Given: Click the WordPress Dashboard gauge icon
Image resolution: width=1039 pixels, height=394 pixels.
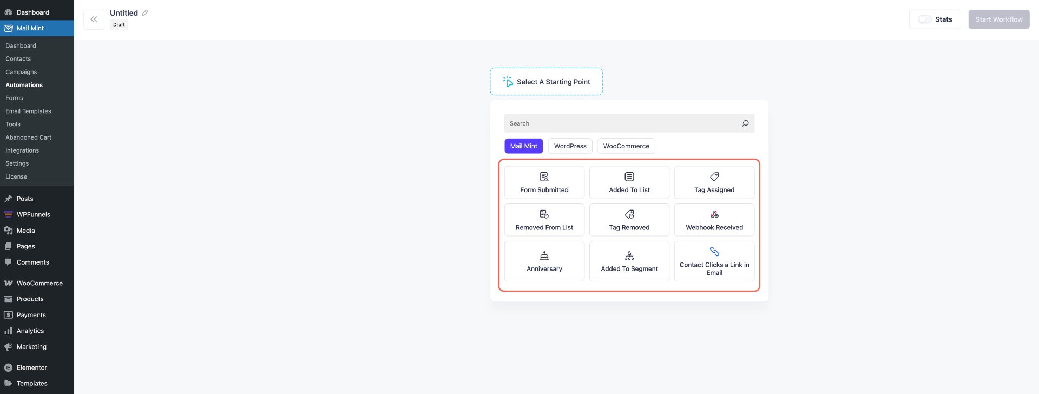Looking at the screenshot, I should point(9,12).
